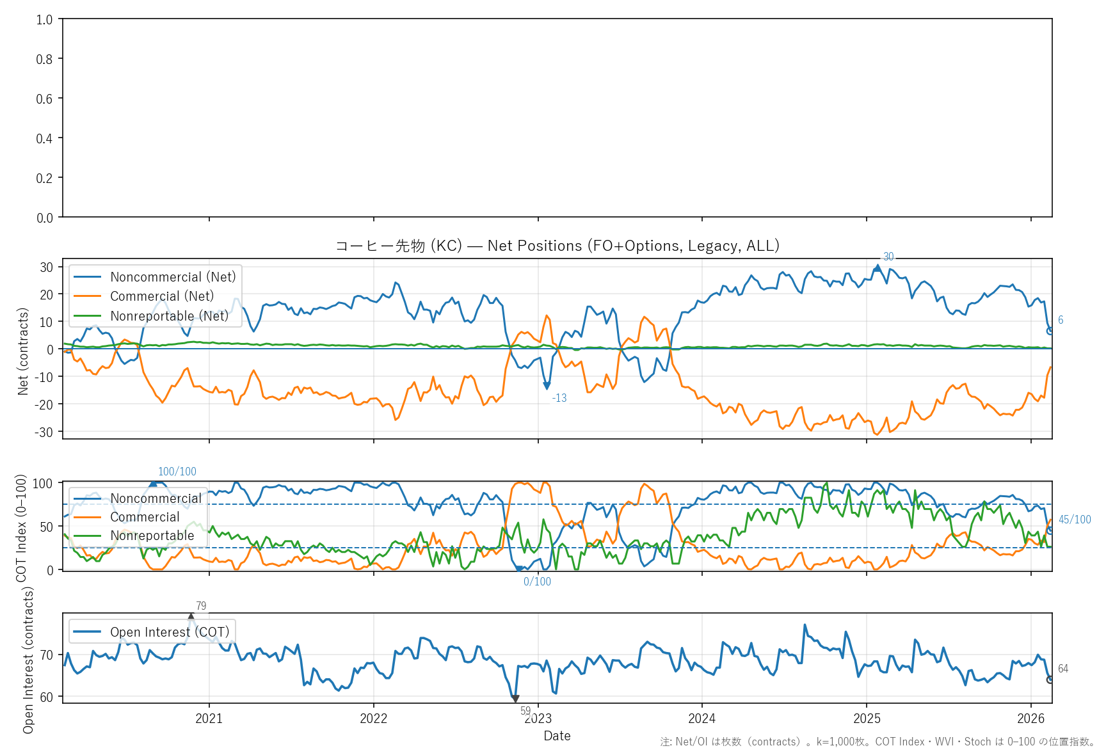Click the COT Index 0/100 low marker
The image size is (1106, 755).
click(520, 569)
